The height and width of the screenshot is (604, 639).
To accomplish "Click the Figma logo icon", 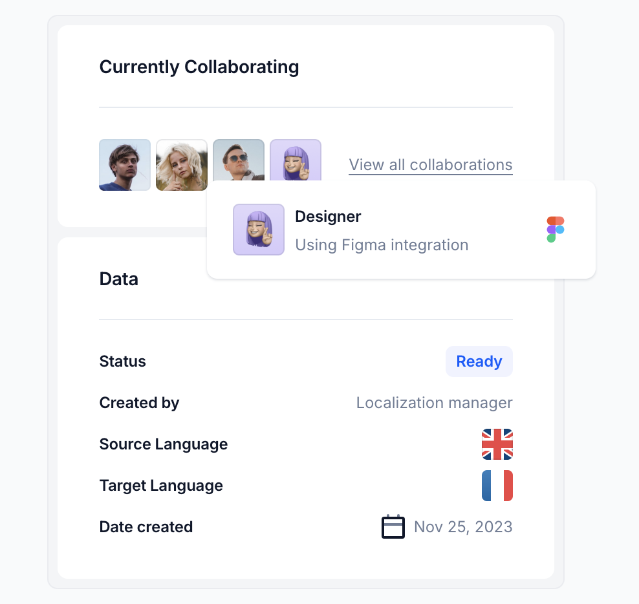I will (556, 230).
